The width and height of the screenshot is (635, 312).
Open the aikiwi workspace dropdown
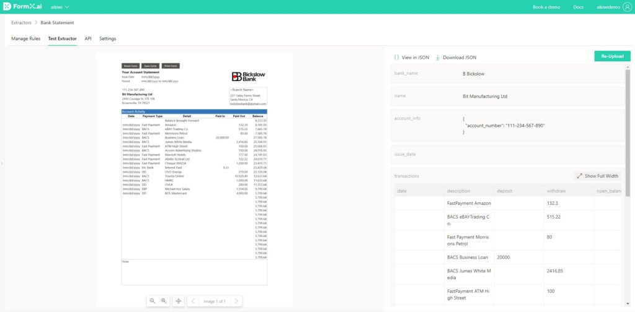click(x=60, y=7)
